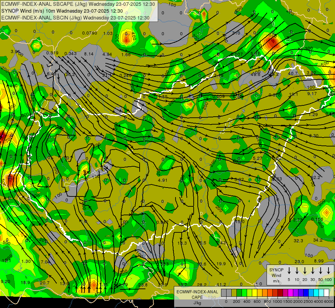Click the 28.2 value on the map
Image resolution: width=335 pixels, height=308 pixels.
coord(202,285)
